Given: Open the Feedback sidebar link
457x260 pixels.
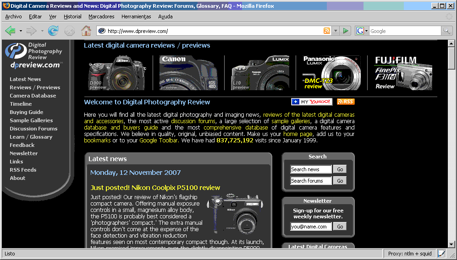Looking at the screenshot, I should pos(22,145).
